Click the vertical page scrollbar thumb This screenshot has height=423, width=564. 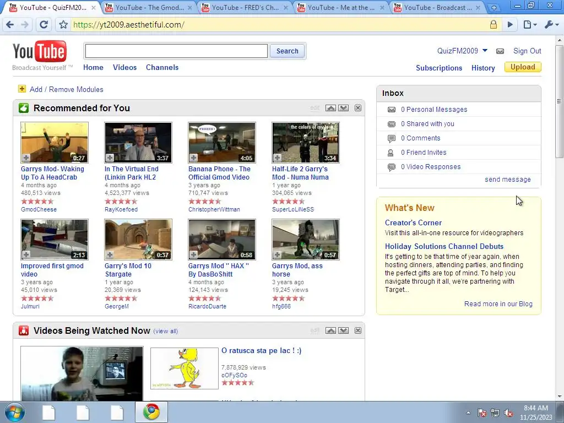(x=560, y=101)
